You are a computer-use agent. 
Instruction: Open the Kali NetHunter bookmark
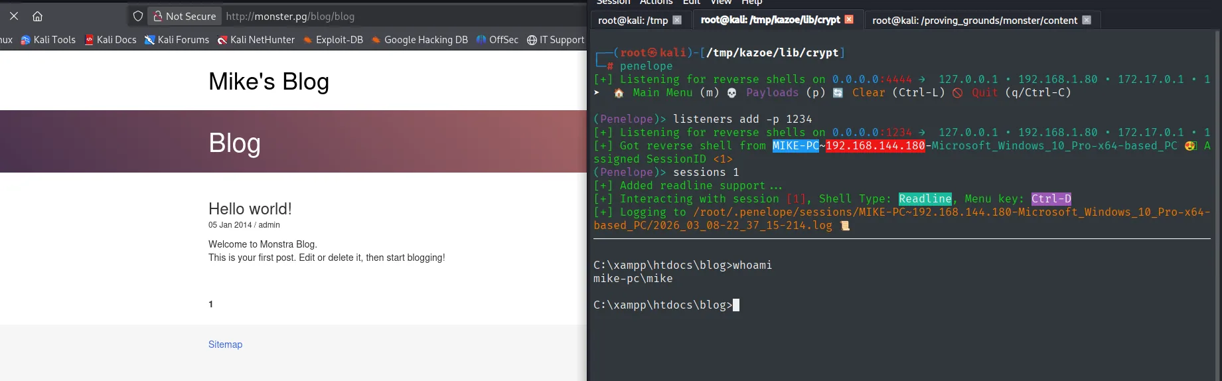pos(256,40)
